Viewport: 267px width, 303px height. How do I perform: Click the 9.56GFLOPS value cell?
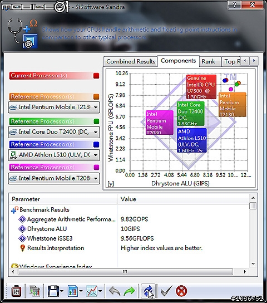(137, 238)
